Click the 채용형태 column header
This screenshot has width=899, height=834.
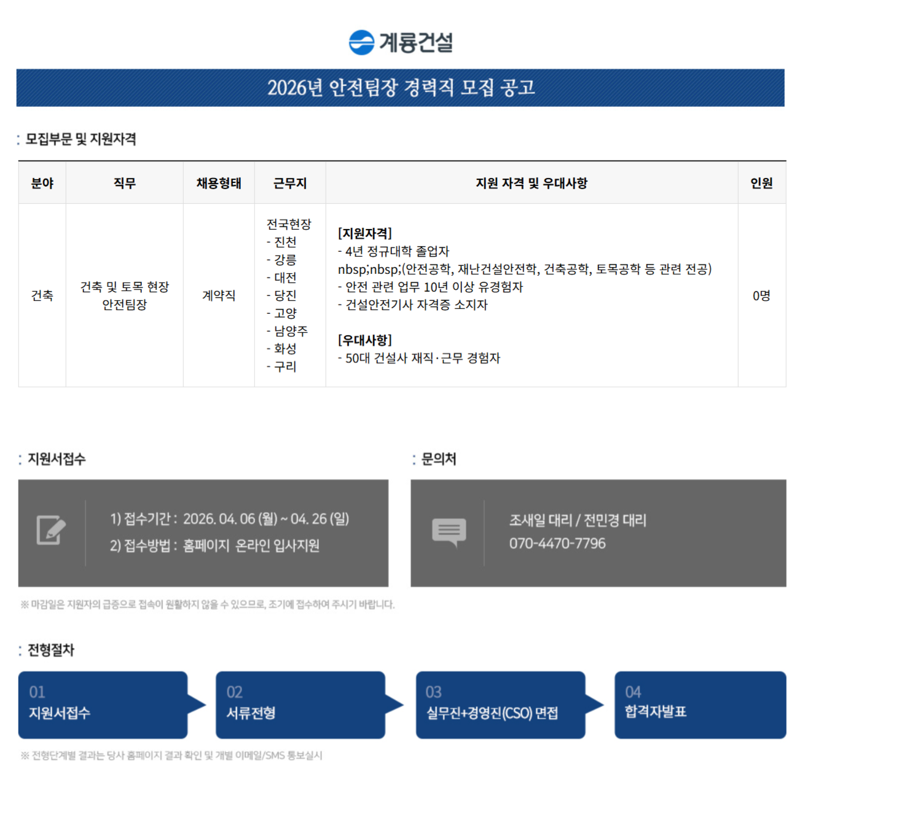pyautogui.click(x=219, y=183)
